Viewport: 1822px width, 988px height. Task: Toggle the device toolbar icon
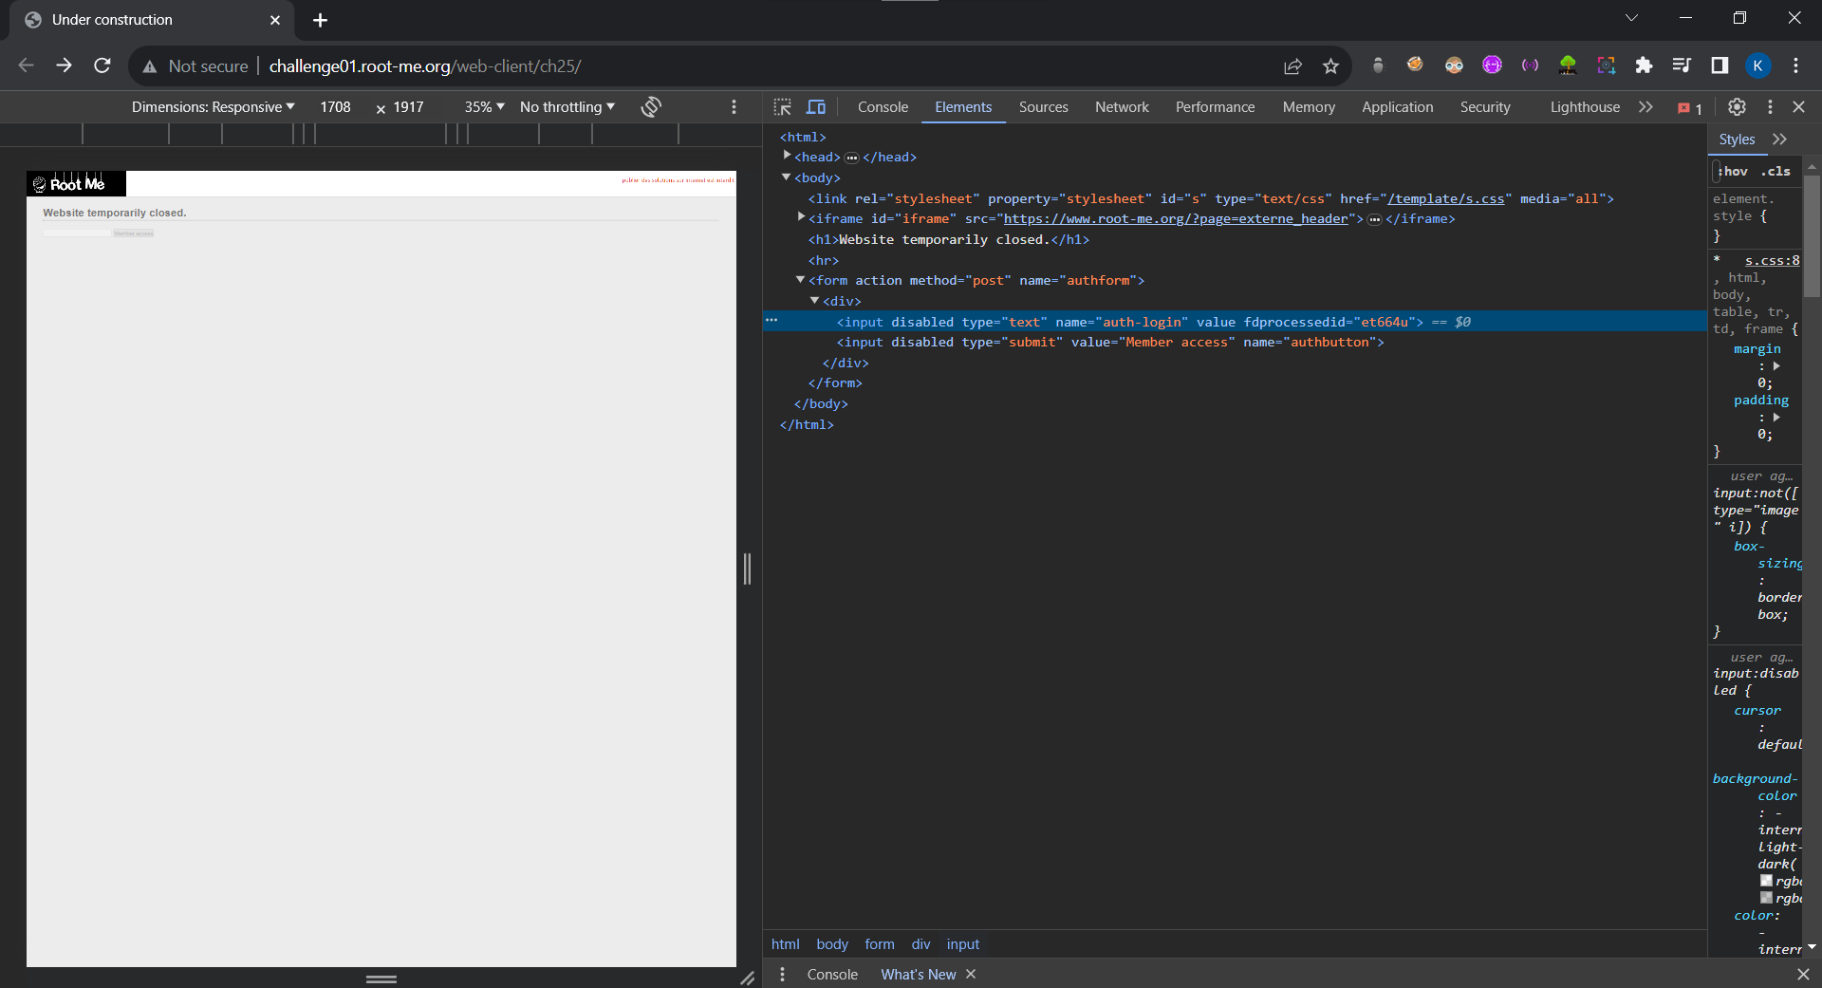coord(816,107)
